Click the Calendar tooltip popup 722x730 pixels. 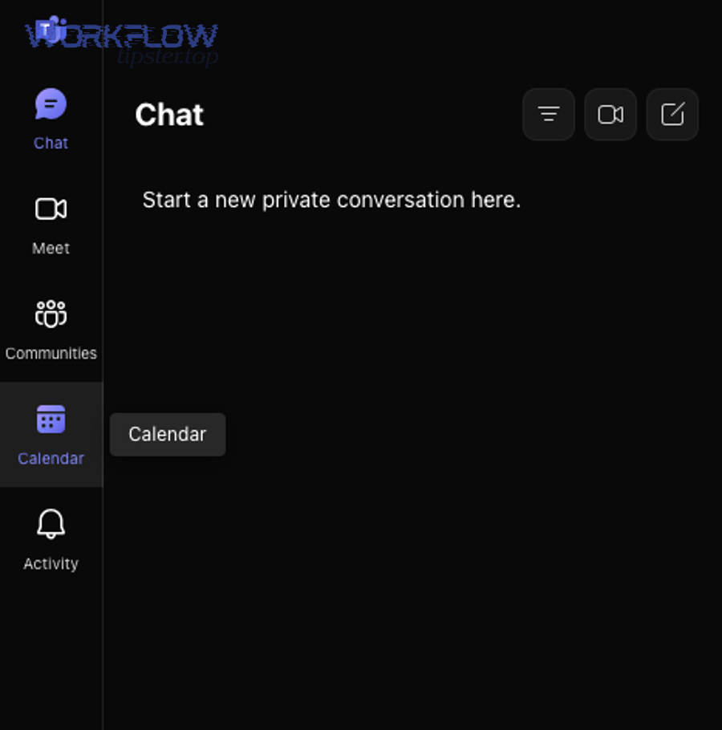tap(168, 434)
